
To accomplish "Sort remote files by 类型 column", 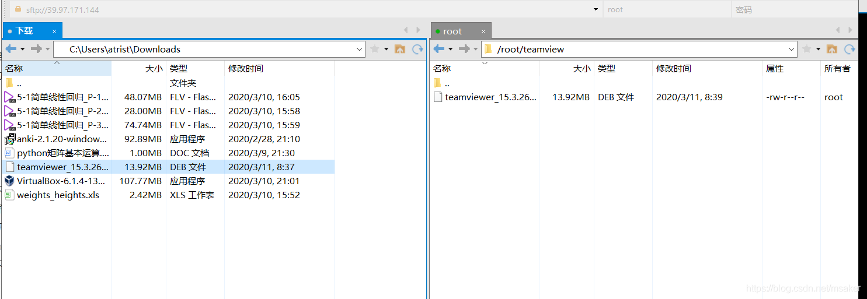I will click(x=623, y=68).
